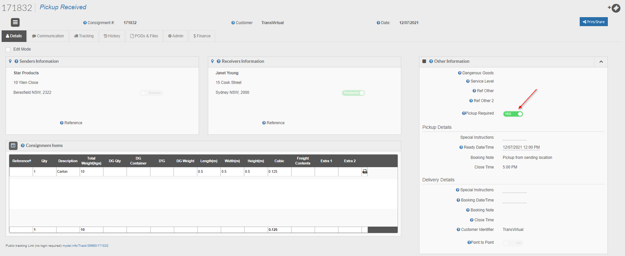
Task: Open help icon for receiver Reference
Action: [x=264, y=123]
